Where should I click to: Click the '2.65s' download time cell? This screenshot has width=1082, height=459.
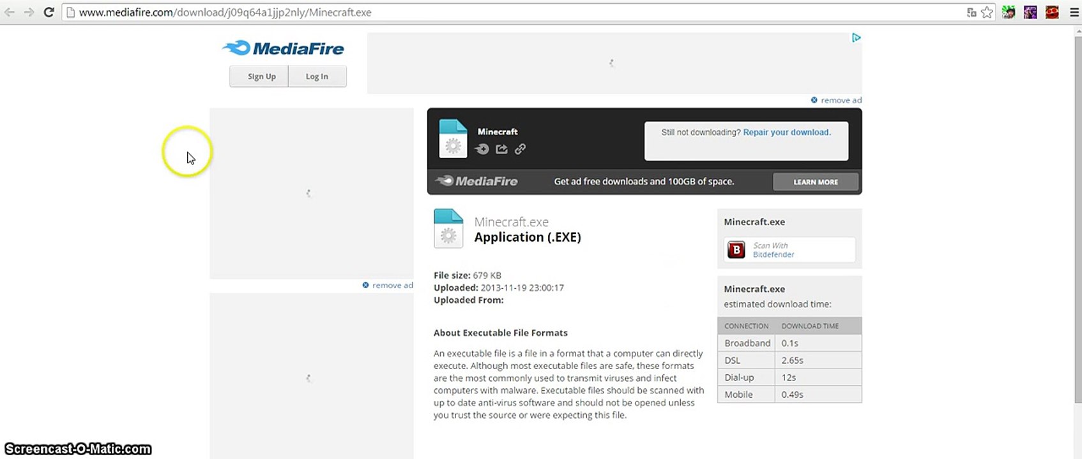(x=818, y=360)
